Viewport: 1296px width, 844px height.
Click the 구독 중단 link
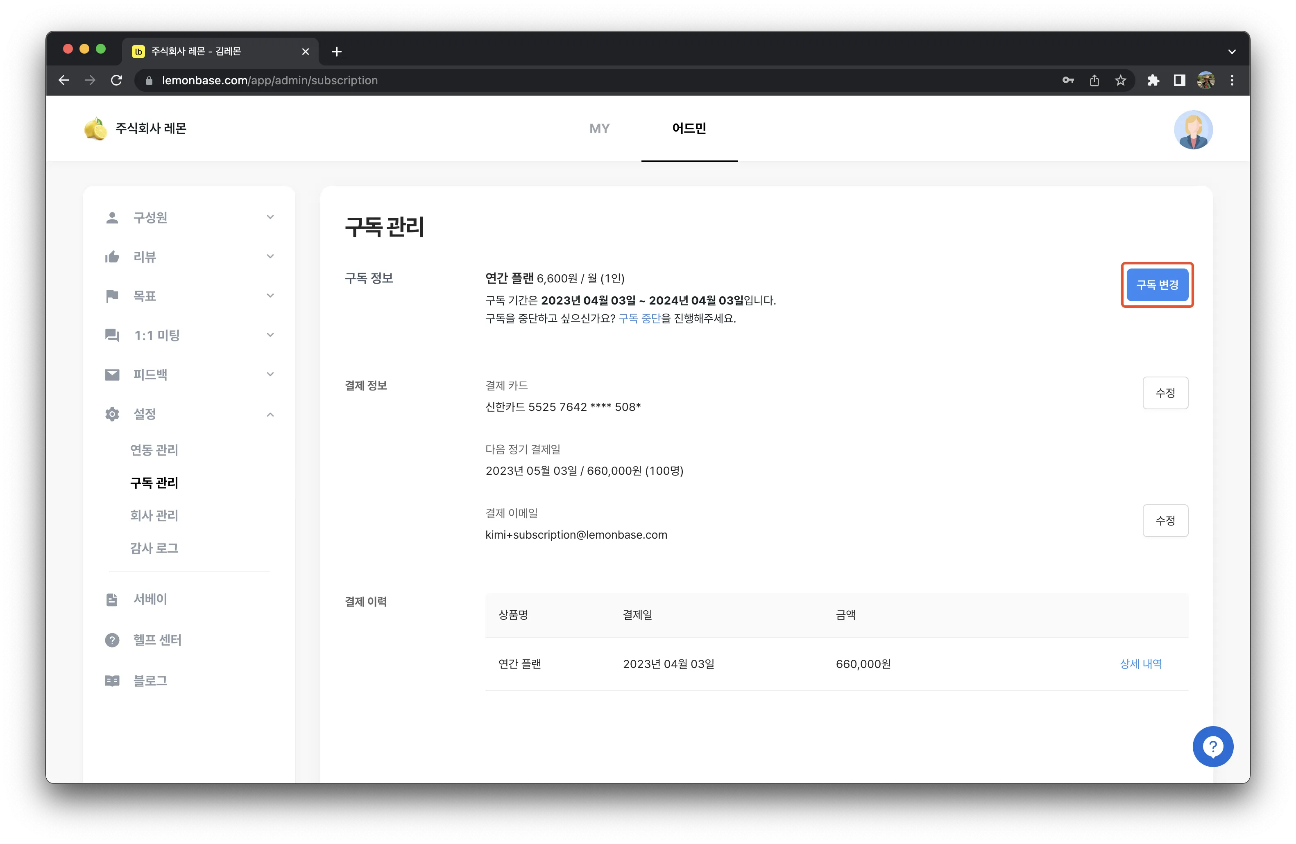click(x=639, y=318)
